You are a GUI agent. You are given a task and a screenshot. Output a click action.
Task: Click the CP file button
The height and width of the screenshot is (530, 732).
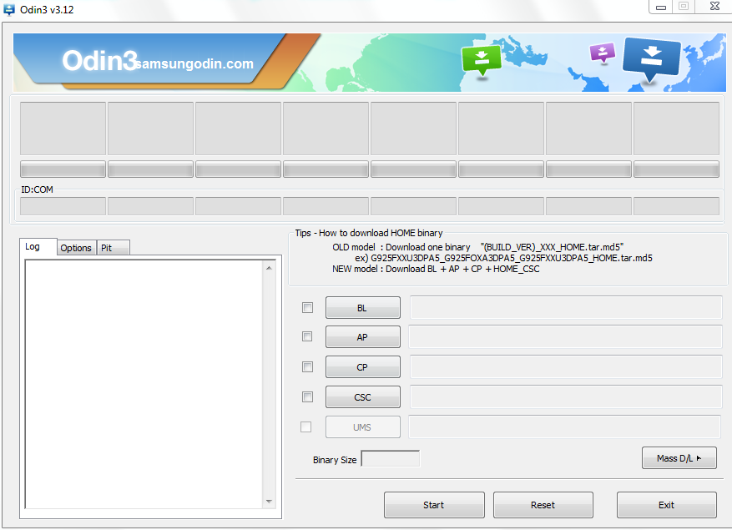pyautogui.click(x=363, y=367)
